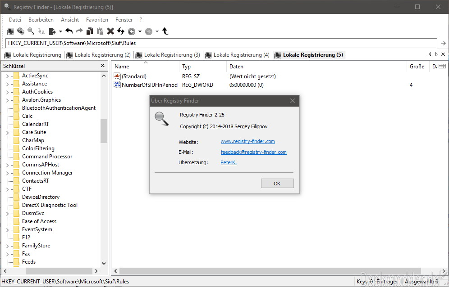Click connect network registry icon
This screenshot has height=287, width=449.
tap(21, 31)
